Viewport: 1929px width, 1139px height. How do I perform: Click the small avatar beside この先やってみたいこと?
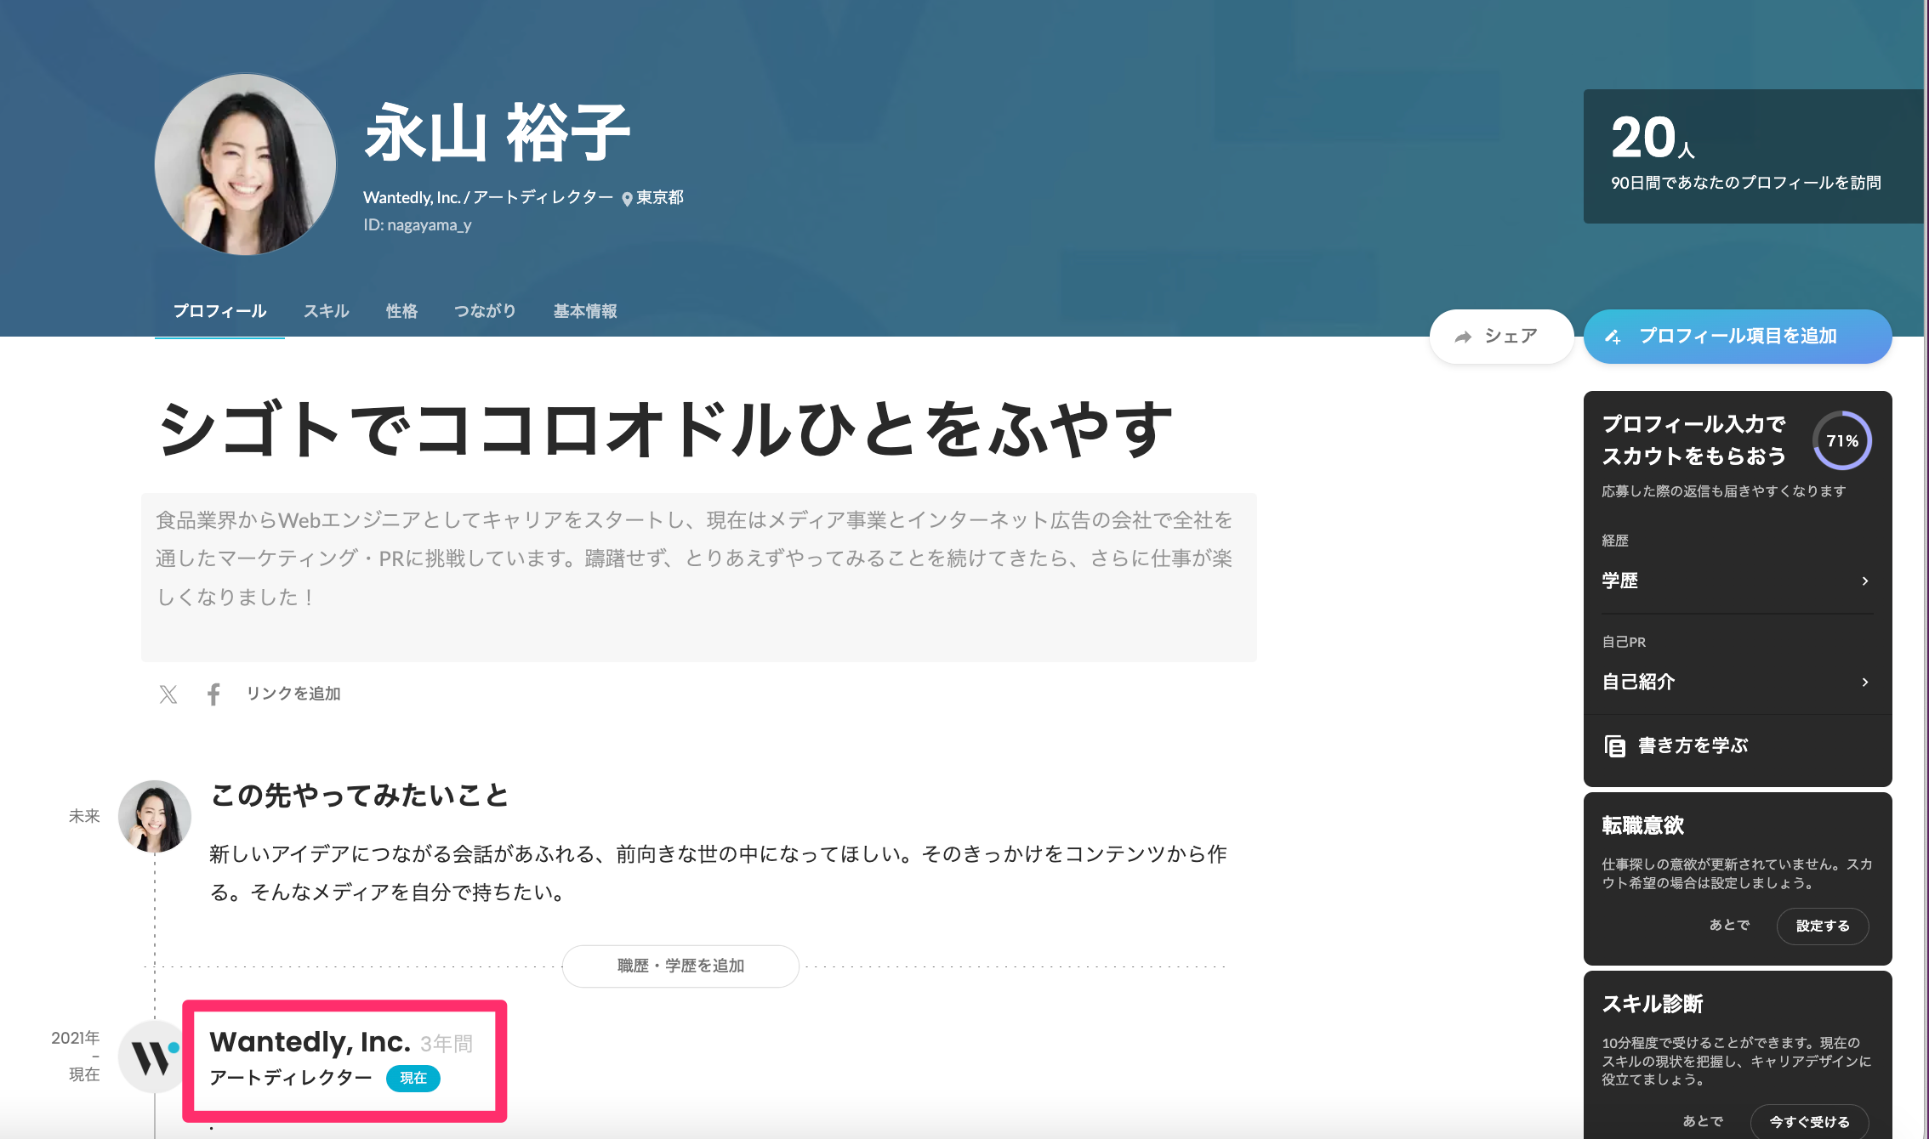click(x=155, y=817)
